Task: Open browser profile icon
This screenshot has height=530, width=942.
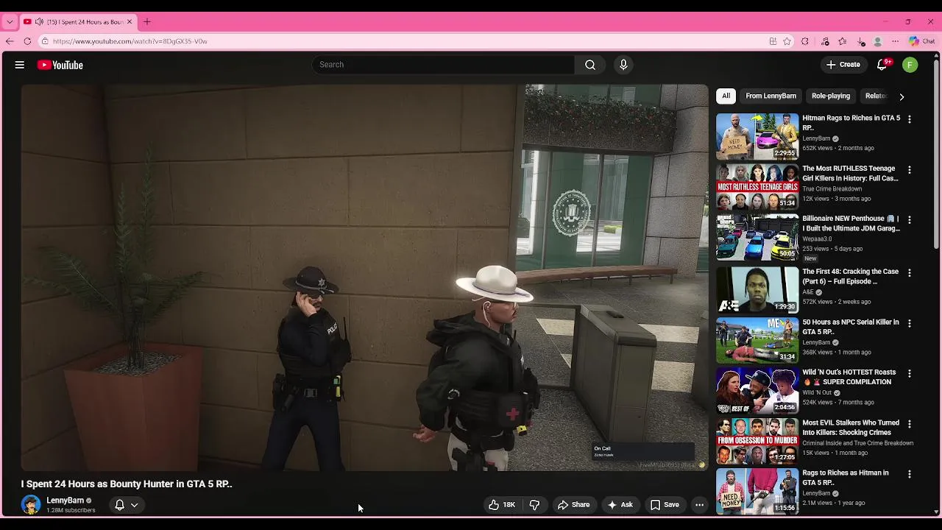Action: (878, 41)
